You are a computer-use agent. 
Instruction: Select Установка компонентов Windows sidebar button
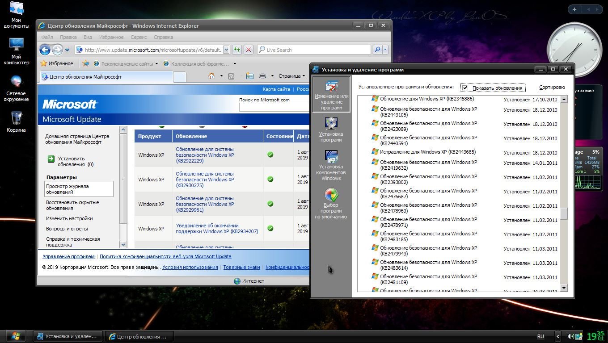(331, 165)
